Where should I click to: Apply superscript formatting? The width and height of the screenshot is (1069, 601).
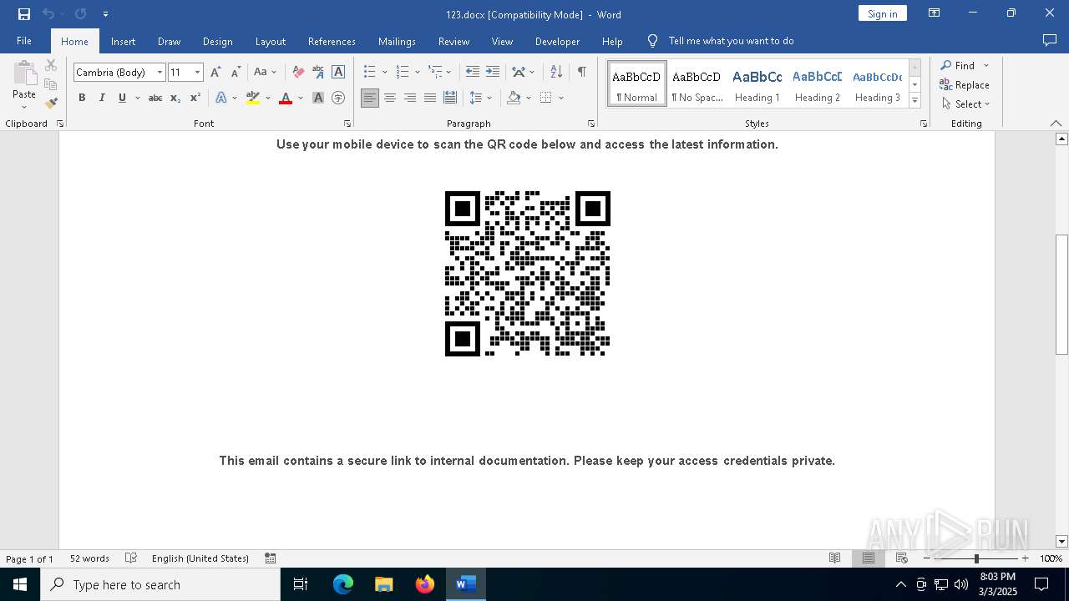(195, 98)
